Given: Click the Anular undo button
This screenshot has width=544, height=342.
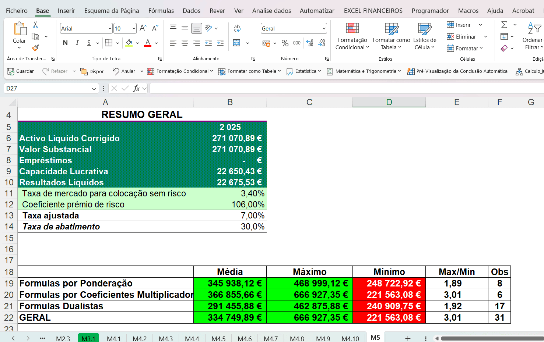Looking at the screenshot, I should coord(124,71).
